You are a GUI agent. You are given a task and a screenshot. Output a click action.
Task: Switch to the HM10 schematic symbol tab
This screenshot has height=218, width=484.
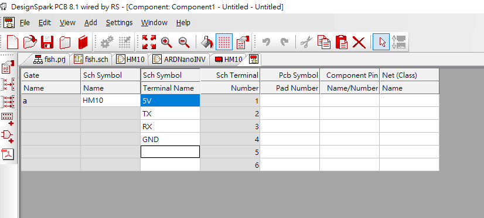click(130, 60)
